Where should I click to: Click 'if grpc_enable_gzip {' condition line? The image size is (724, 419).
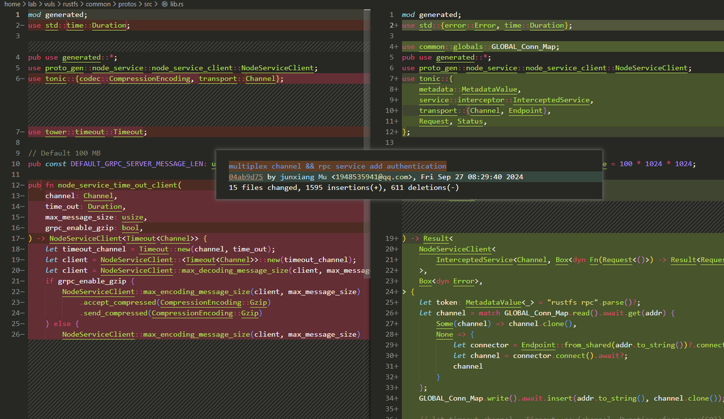(90, 281)
